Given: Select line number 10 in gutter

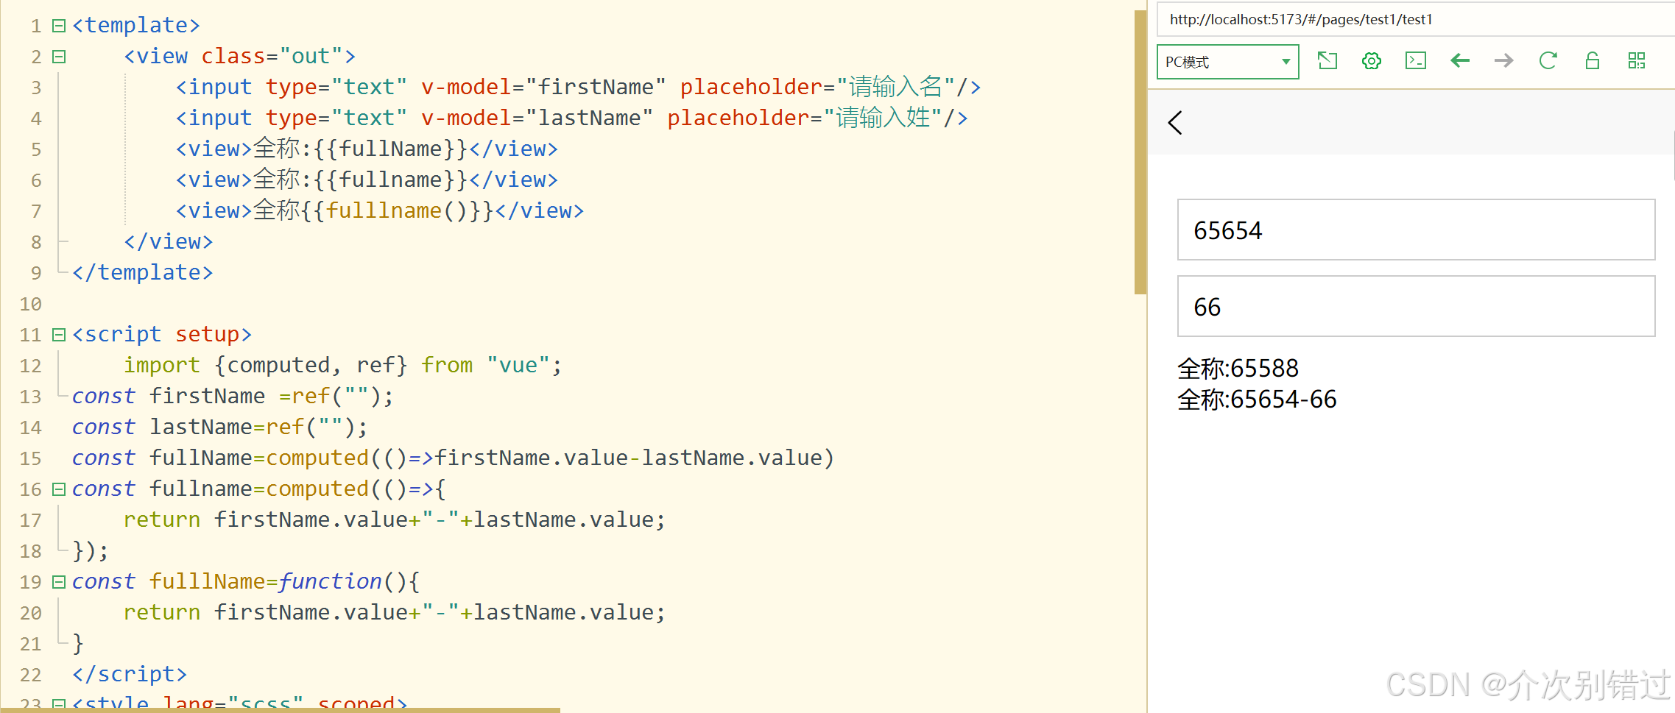Looking at the screenshot, I should (x=31, y=304).
